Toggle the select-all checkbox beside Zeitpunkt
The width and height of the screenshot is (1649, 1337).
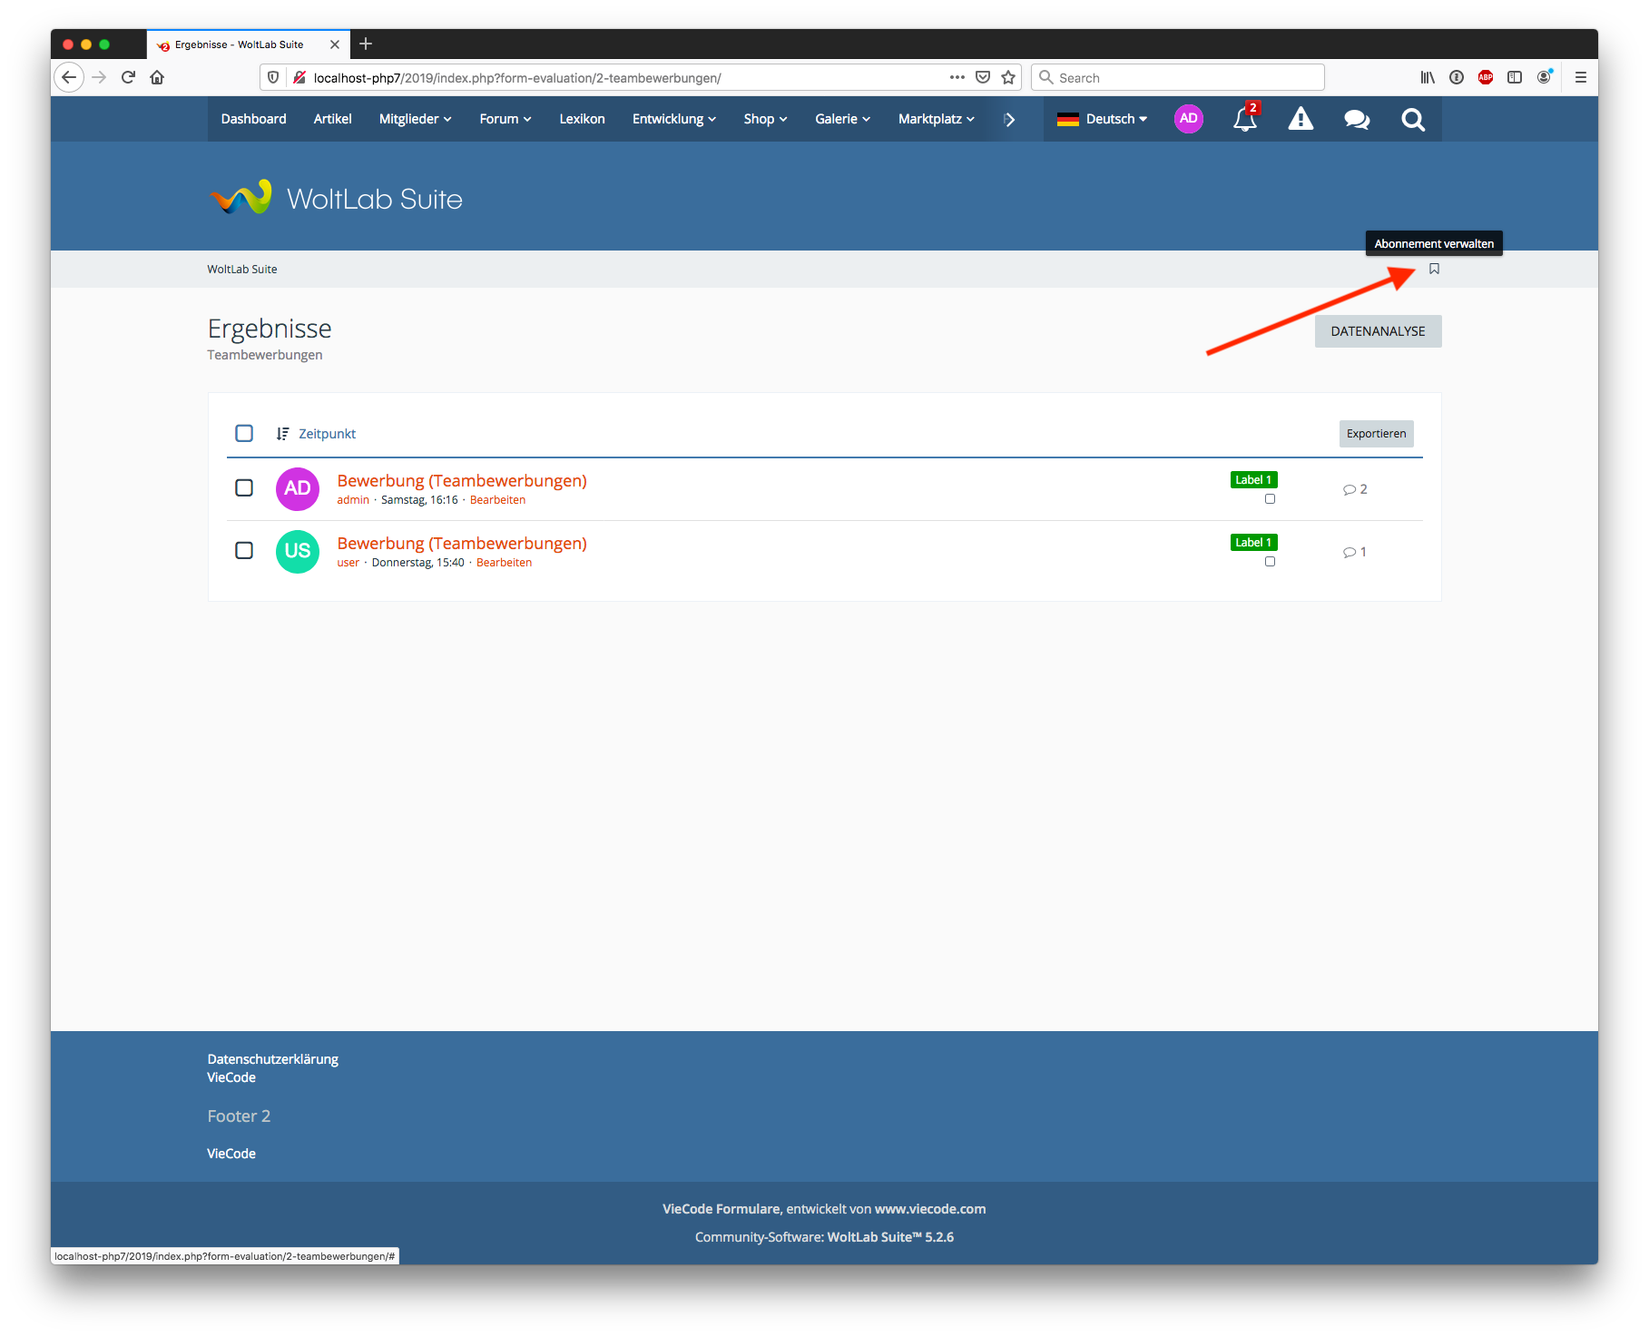click(244, 433)
